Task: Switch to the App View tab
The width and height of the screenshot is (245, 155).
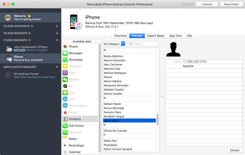Action: coord(175,36)
